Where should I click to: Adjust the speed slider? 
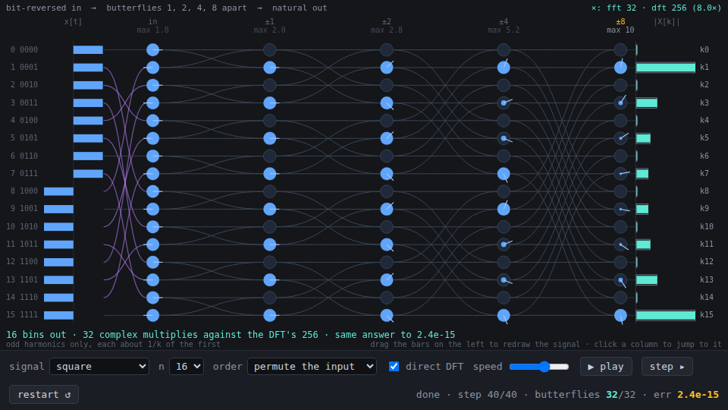[539, 366]
